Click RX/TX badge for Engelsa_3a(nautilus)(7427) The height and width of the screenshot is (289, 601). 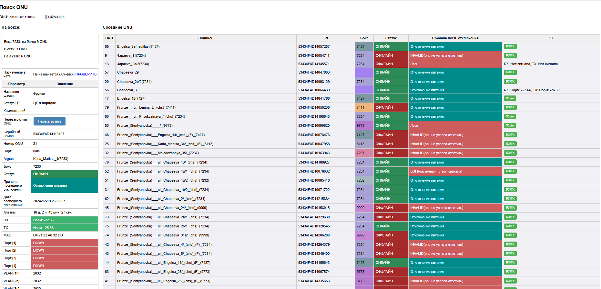coord(510,46)
